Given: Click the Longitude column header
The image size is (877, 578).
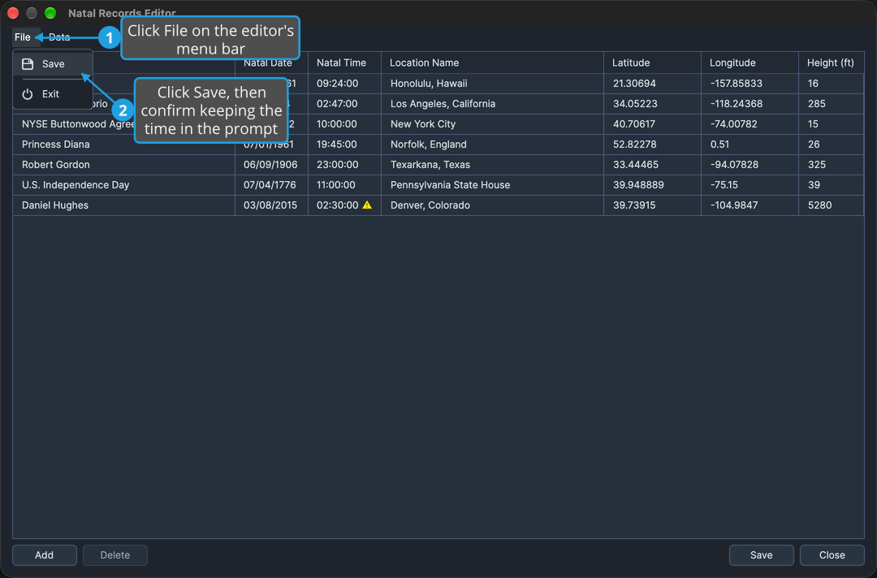Looking at the screenshot, I should click(750, 63).
